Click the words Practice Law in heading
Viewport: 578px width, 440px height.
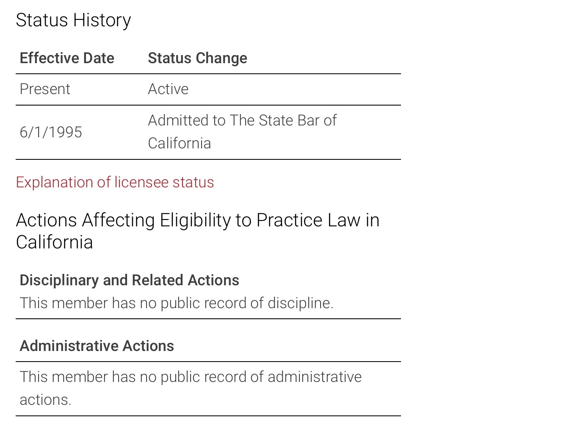click(308, 220)
